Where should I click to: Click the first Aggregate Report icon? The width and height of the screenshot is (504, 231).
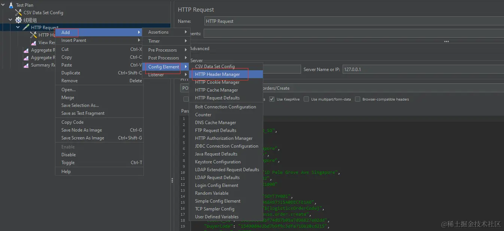point(26,50)
